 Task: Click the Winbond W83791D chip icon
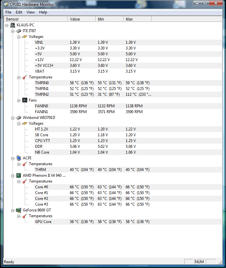click(19, 118)
